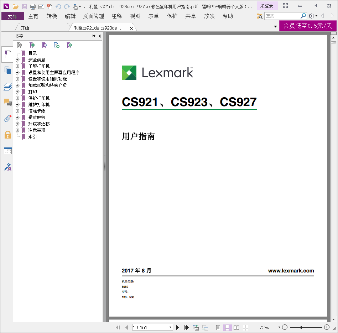338x333 pixels.
Task: Open the Layers panel icon
Action: [8, 87]
